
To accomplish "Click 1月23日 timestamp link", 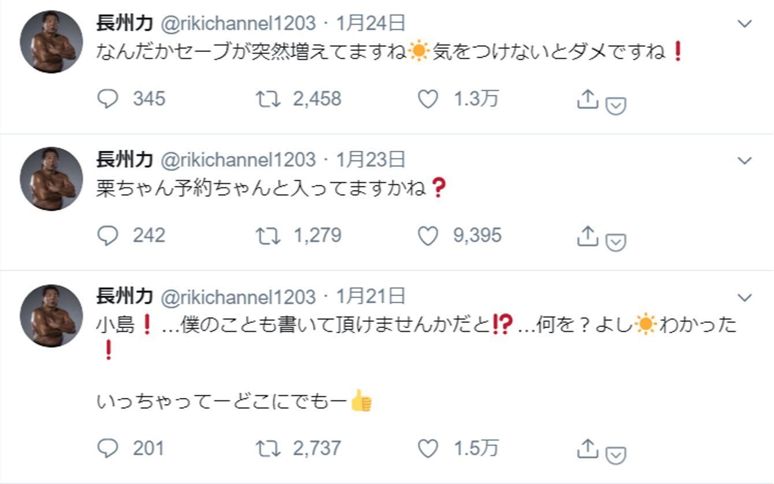I will [370, 159].
